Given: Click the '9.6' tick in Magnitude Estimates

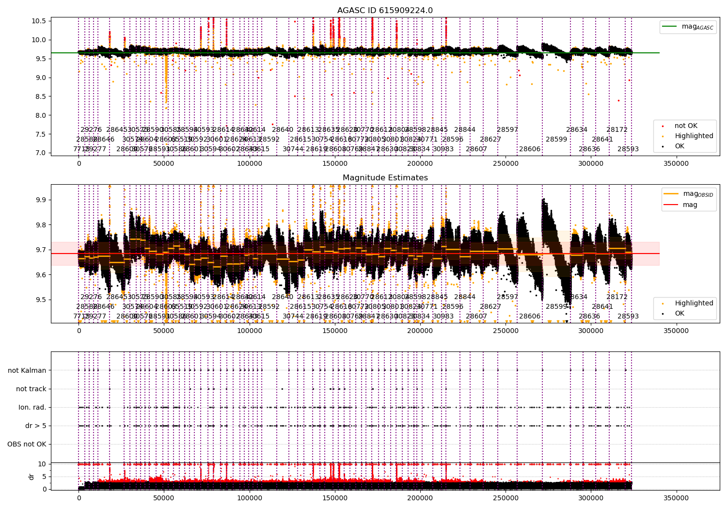Looking at the screenshot, I should click(x=41, y=275).
